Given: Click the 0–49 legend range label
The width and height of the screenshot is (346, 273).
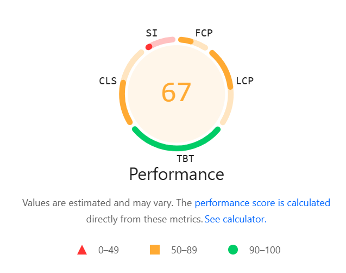Looking at the screenshot, I should (109, 250).
